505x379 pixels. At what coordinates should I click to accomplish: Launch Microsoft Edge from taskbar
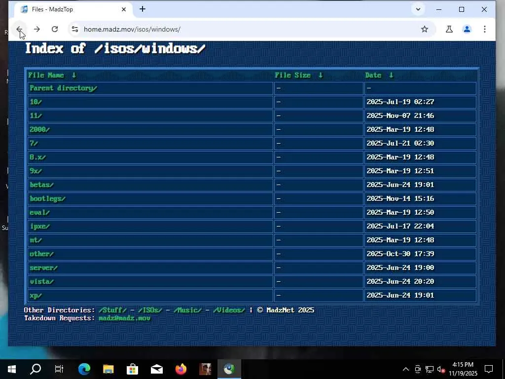[x=84, y=369]
